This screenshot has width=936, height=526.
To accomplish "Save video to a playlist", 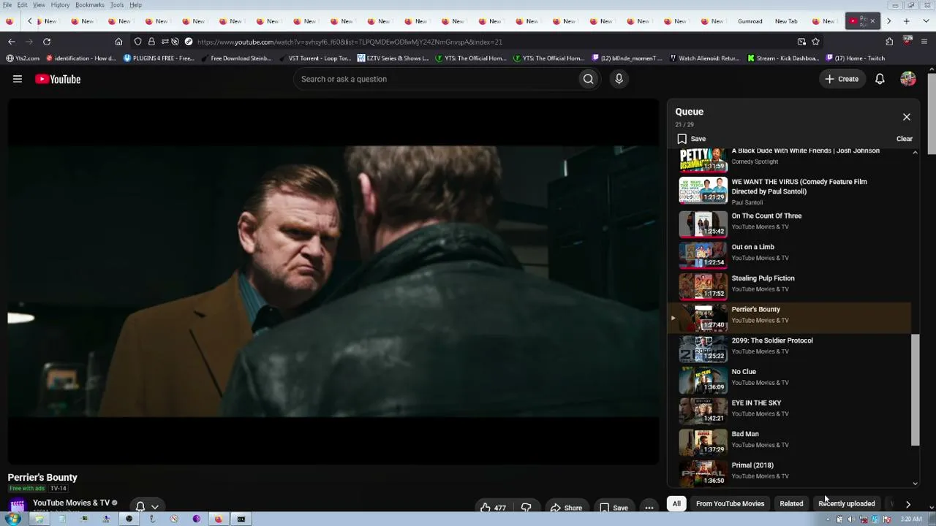I will click(614, 508).
